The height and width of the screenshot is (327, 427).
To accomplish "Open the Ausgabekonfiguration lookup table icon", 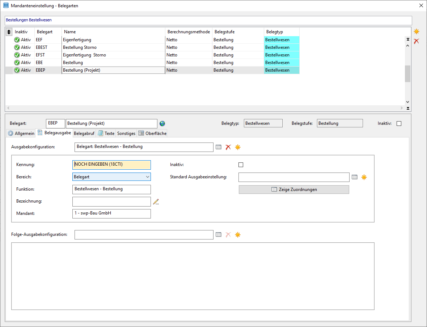I will coord(219,147).
